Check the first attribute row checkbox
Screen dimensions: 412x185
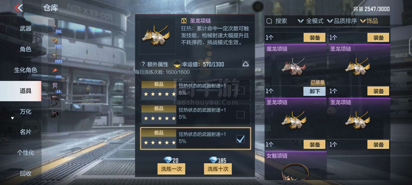point(241,90)
